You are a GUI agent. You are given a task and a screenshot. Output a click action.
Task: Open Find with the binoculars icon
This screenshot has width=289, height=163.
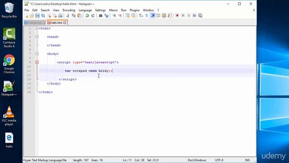[x=100, y=16]
